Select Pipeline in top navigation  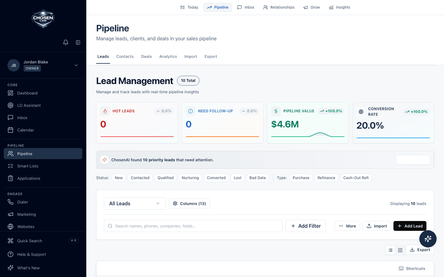pyautogui.click(x=218, y=7)
